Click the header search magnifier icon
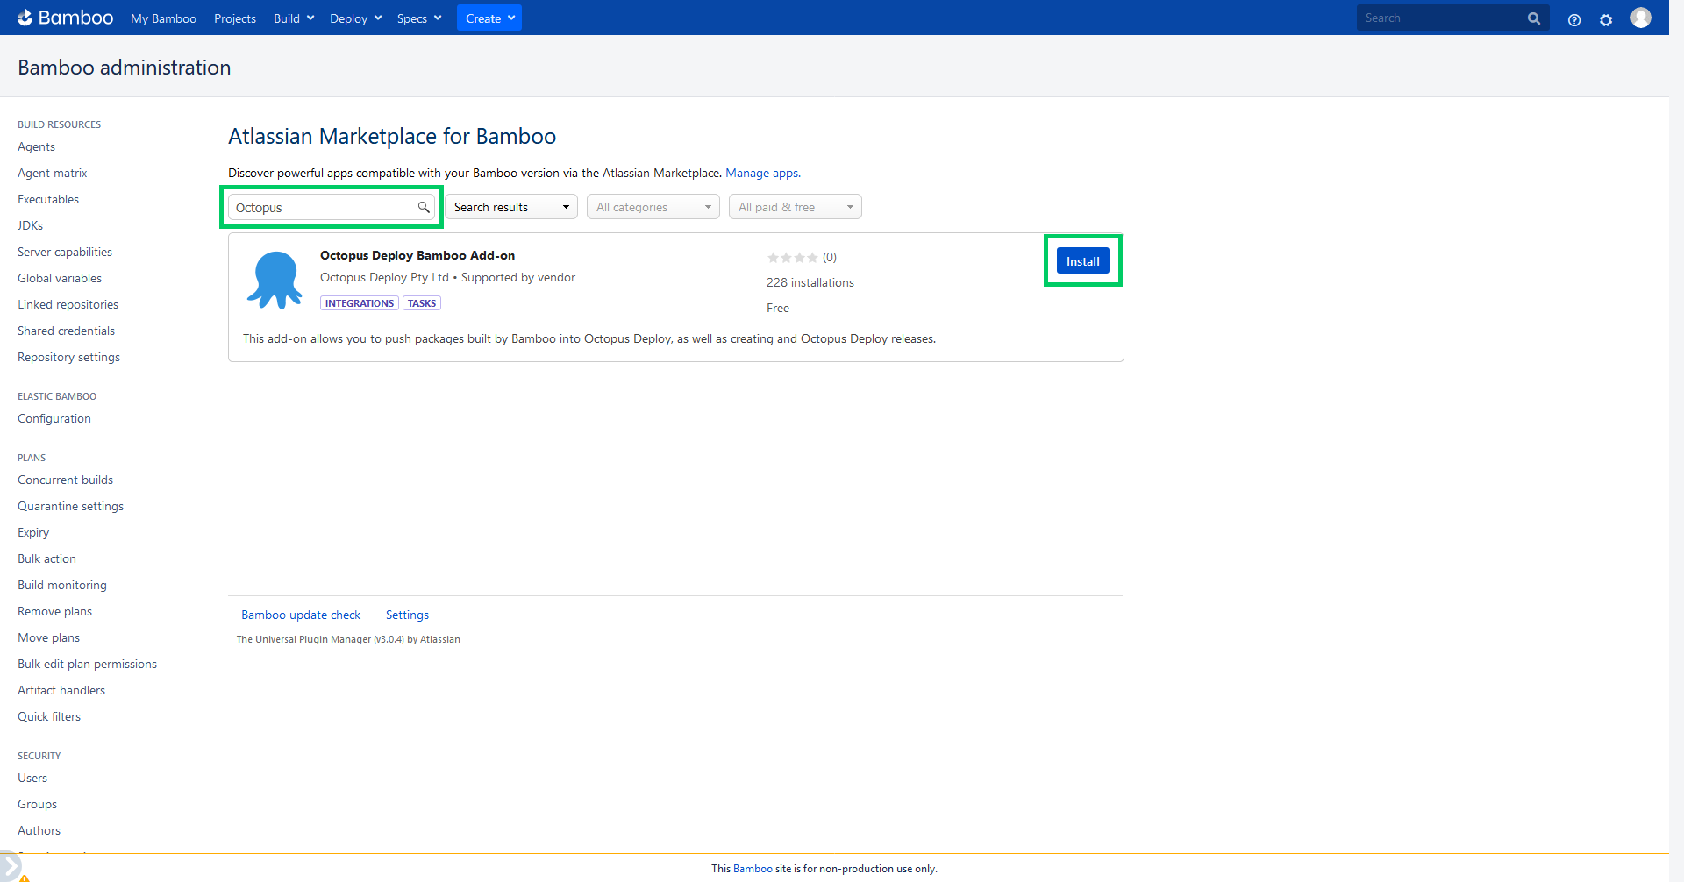Screen dimensions: 1684x882 pos(1534,18)
